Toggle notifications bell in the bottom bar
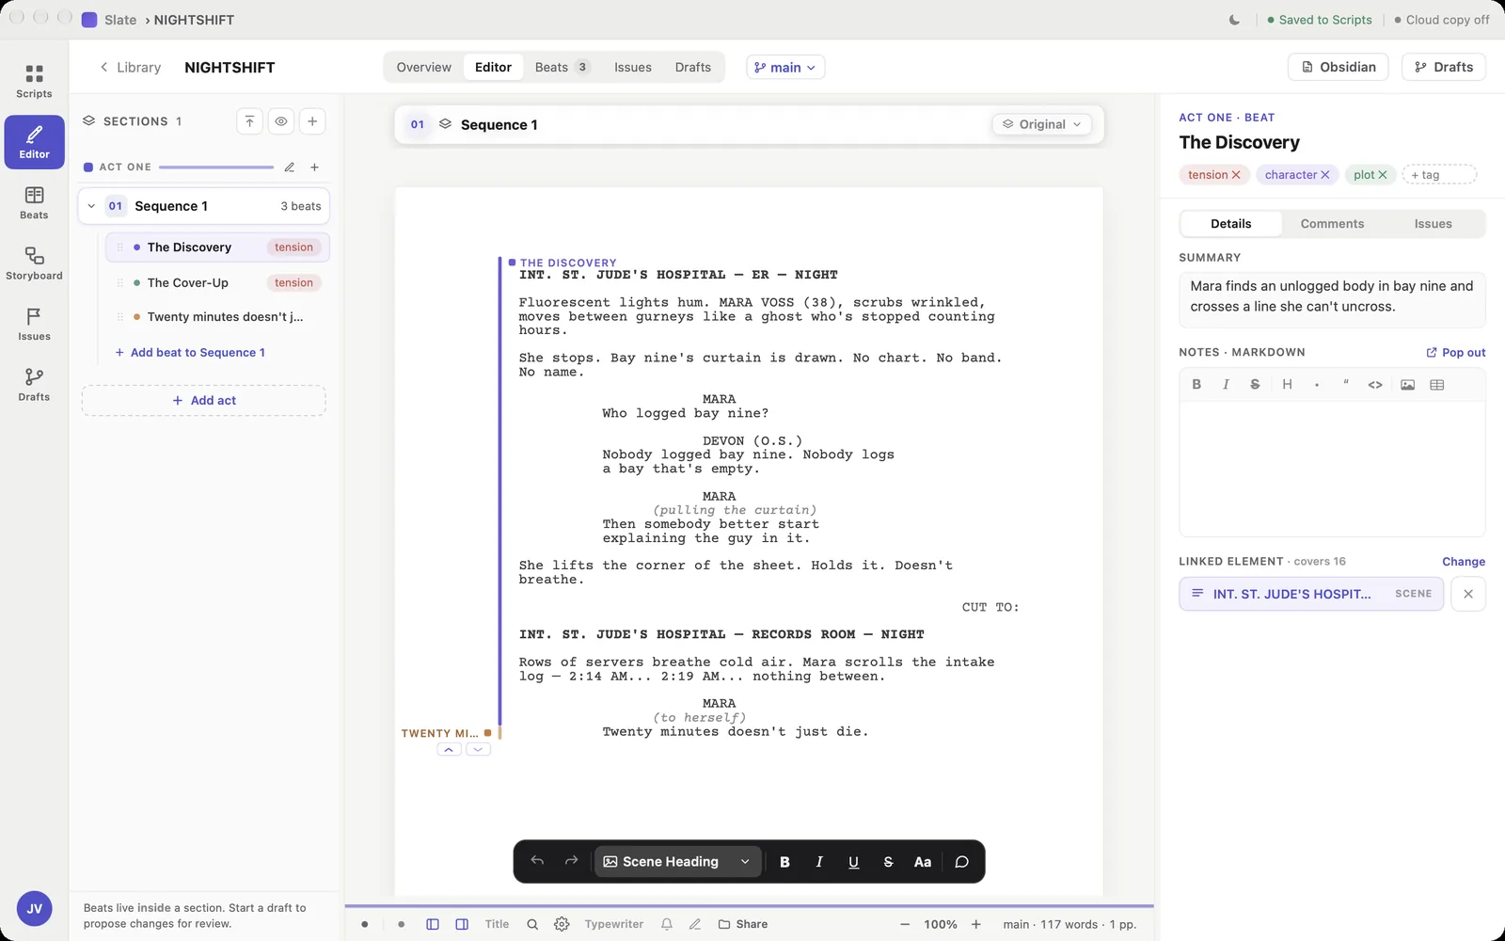The image size is (1505, 941). point(667,924)
